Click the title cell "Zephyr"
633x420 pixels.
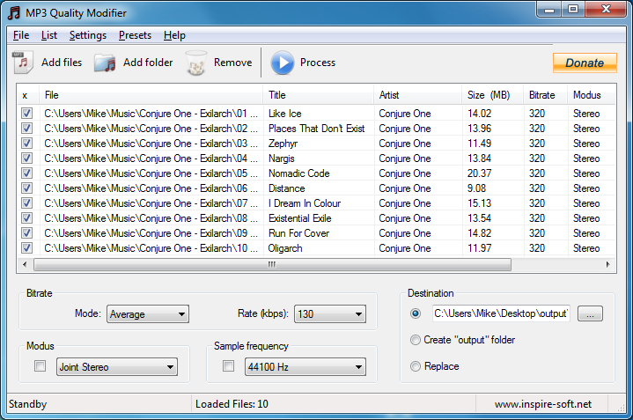[283, 144]
